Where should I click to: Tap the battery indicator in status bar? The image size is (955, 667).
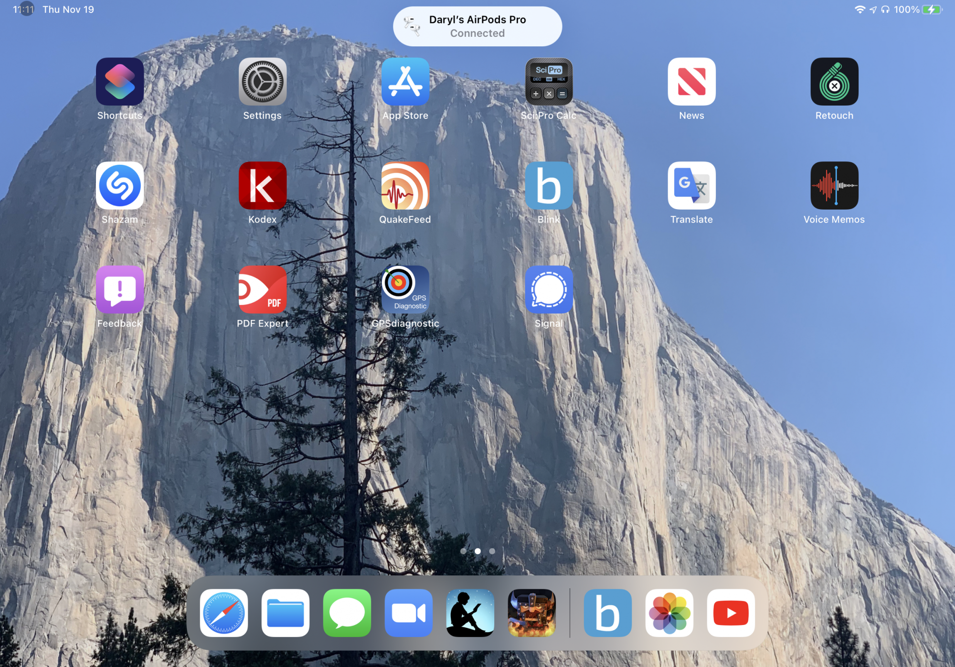pos(932,10)
